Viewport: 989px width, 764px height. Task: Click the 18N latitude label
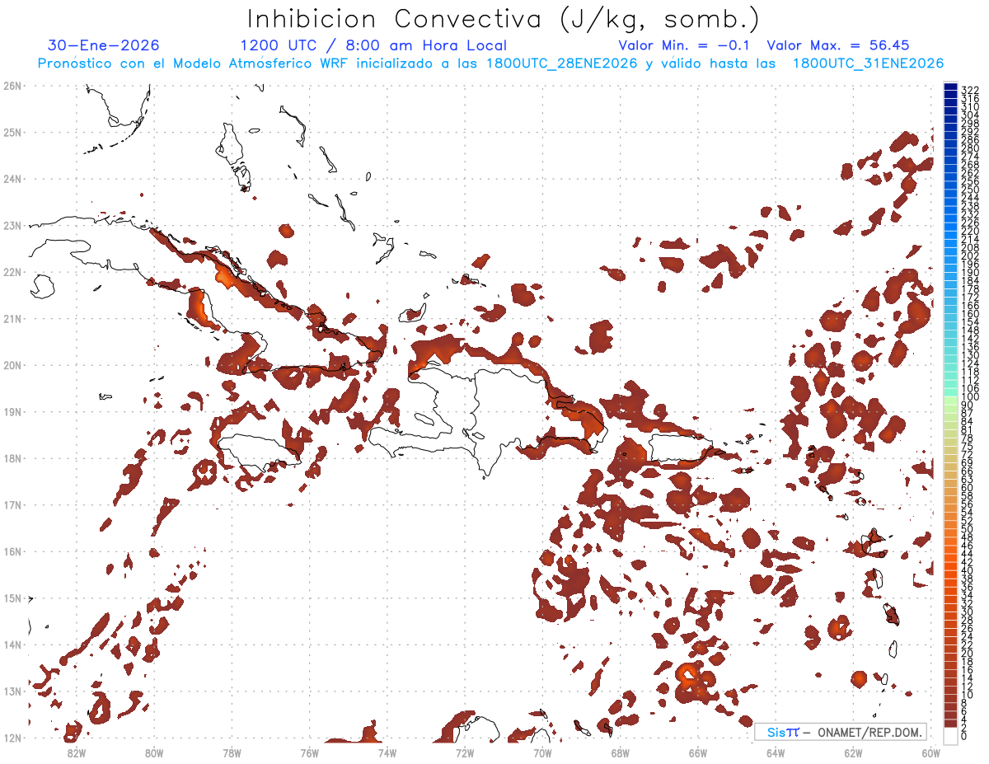[x=12, y=458]
